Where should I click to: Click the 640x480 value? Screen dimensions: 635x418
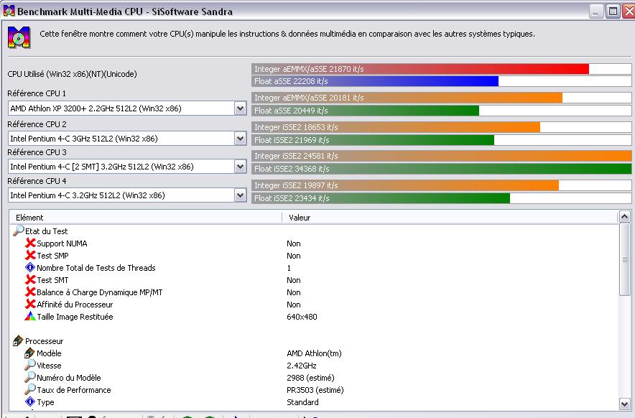(302, 317)
